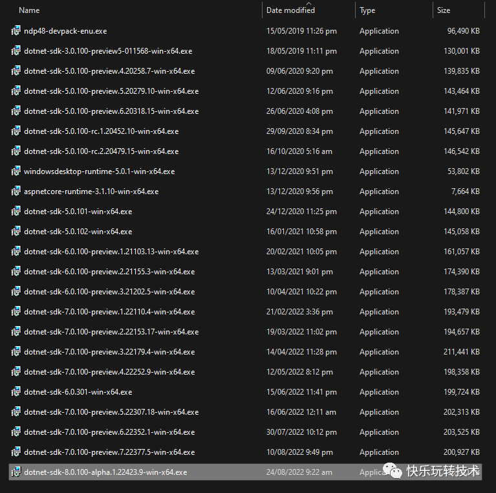Click icon of dotnet-sdk-5.0.101 file
Image resolution: width=496 pixels, height=493 pixels.
click(16, 211)
